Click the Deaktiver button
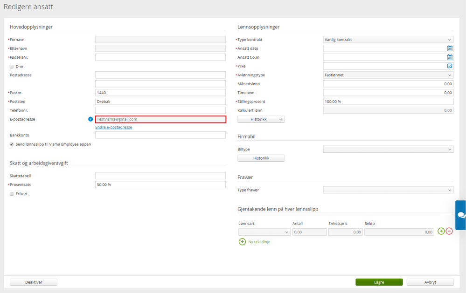Image resolution: width=466 pixels, height=293 pixels. [34, 282]
